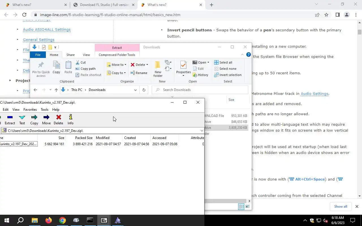Expand Explorer address bar history dropdown
This screenshot has height=226, width=362.
tap(135, 90)
